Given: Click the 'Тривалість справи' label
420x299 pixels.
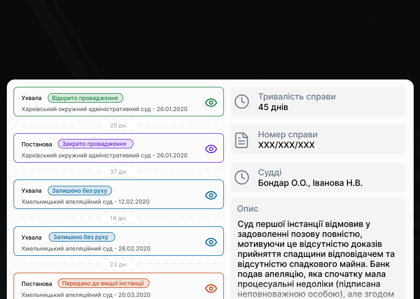Looking at the screenshot, I should pyautogui.click(x=297, y=96).
